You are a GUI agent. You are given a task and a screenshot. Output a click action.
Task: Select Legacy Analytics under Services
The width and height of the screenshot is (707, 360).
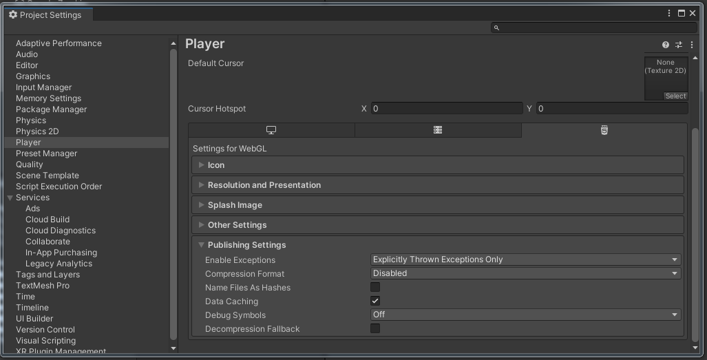tap(59, 264)
